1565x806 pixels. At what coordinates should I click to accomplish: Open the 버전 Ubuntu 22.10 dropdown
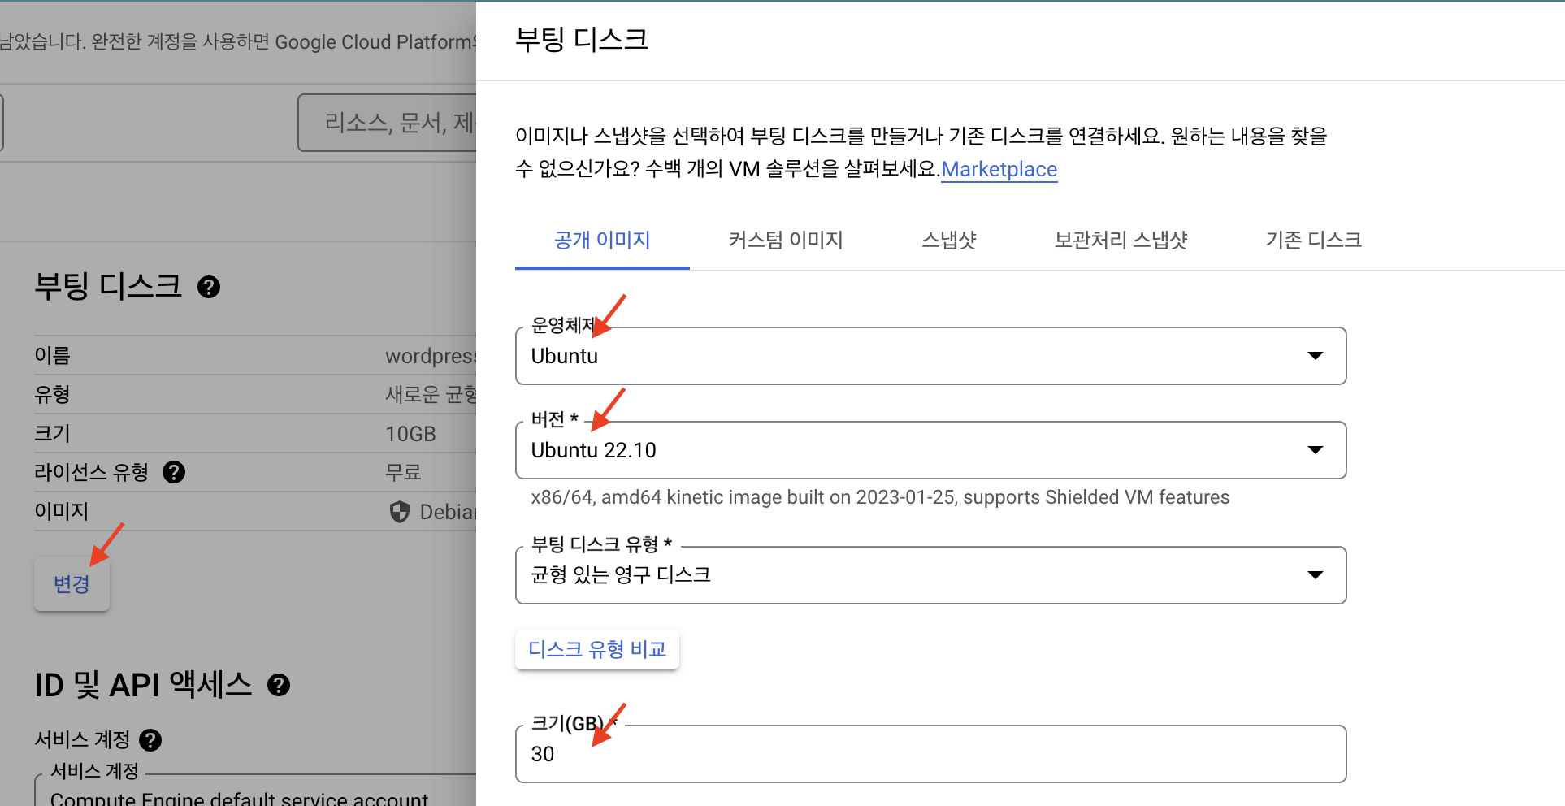coord(930,450)
